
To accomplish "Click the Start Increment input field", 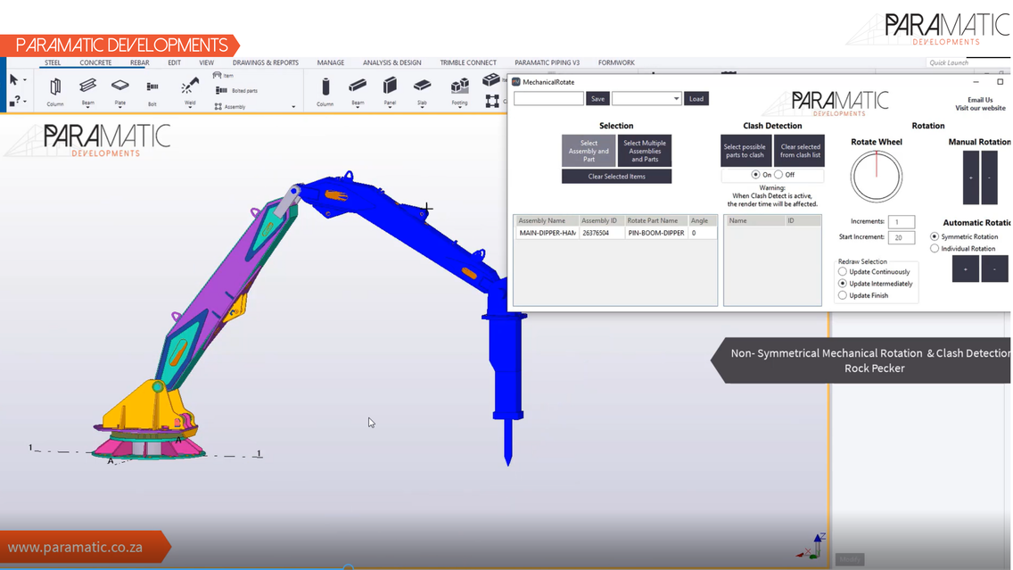I will (x=902, y=237).
